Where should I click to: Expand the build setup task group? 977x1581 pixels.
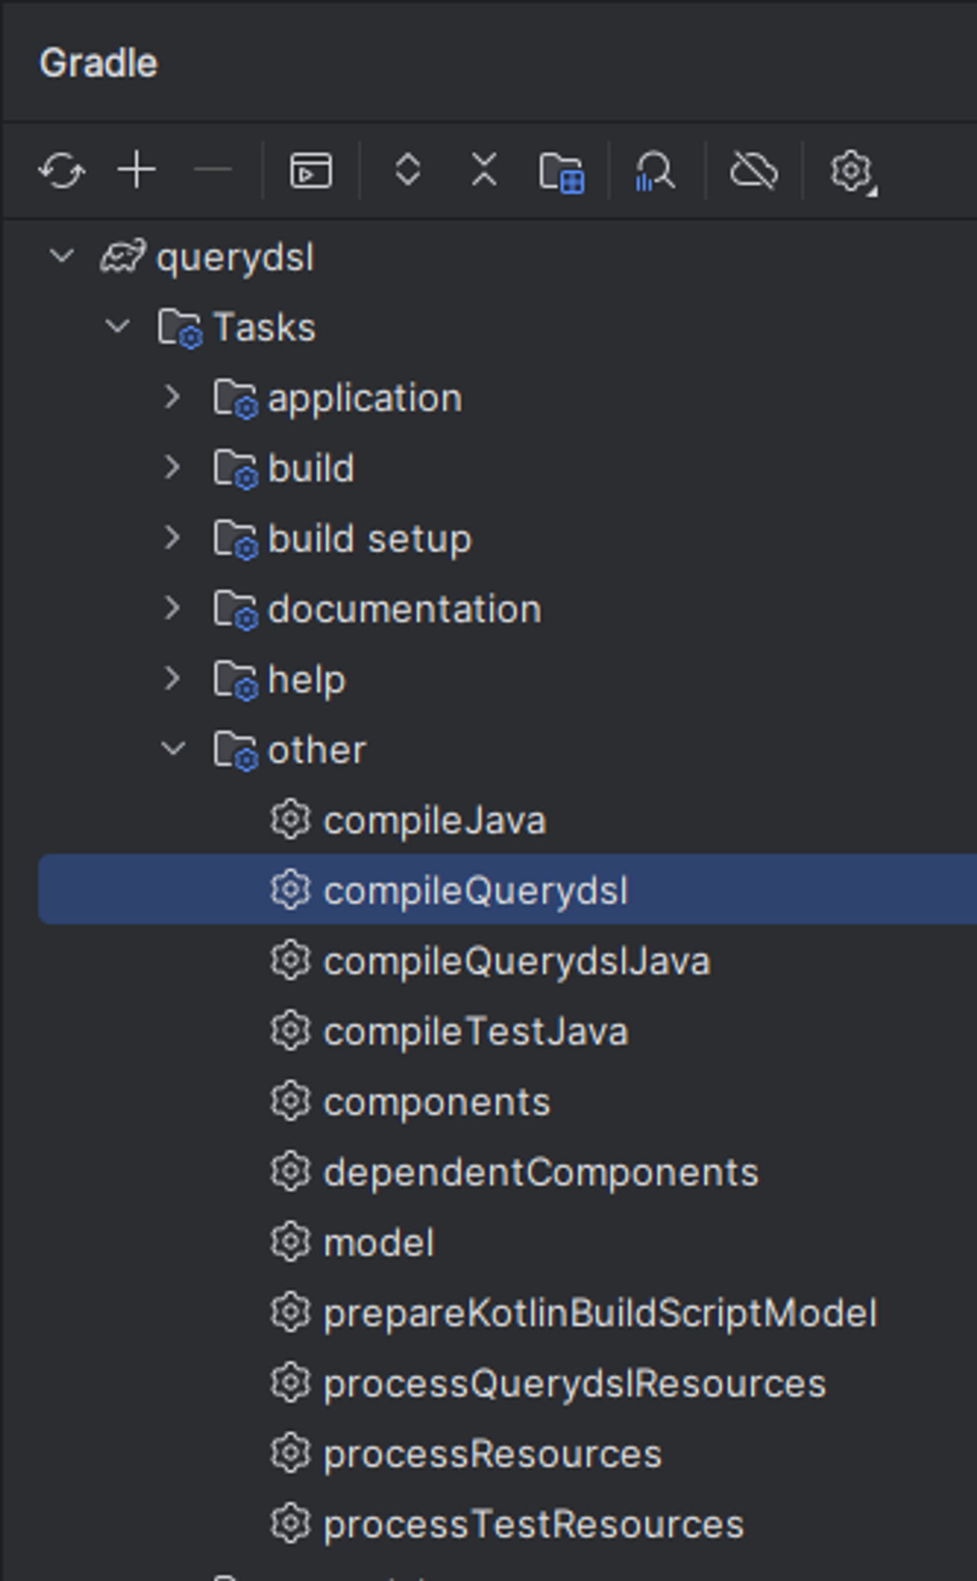(x=173, y=538)
